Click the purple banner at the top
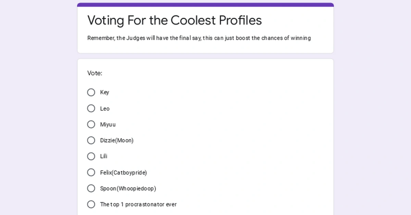411x215 pixels. (x=206, y=3)
